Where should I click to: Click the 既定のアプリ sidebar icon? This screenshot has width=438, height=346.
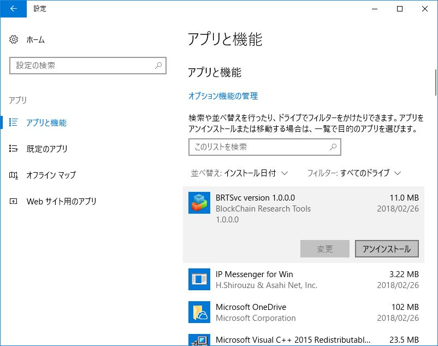[15, 149]
